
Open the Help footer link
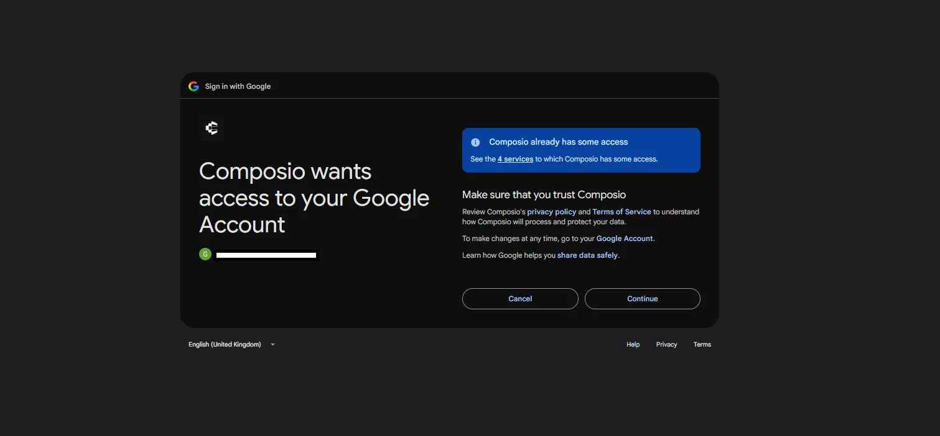pos(633,345)
